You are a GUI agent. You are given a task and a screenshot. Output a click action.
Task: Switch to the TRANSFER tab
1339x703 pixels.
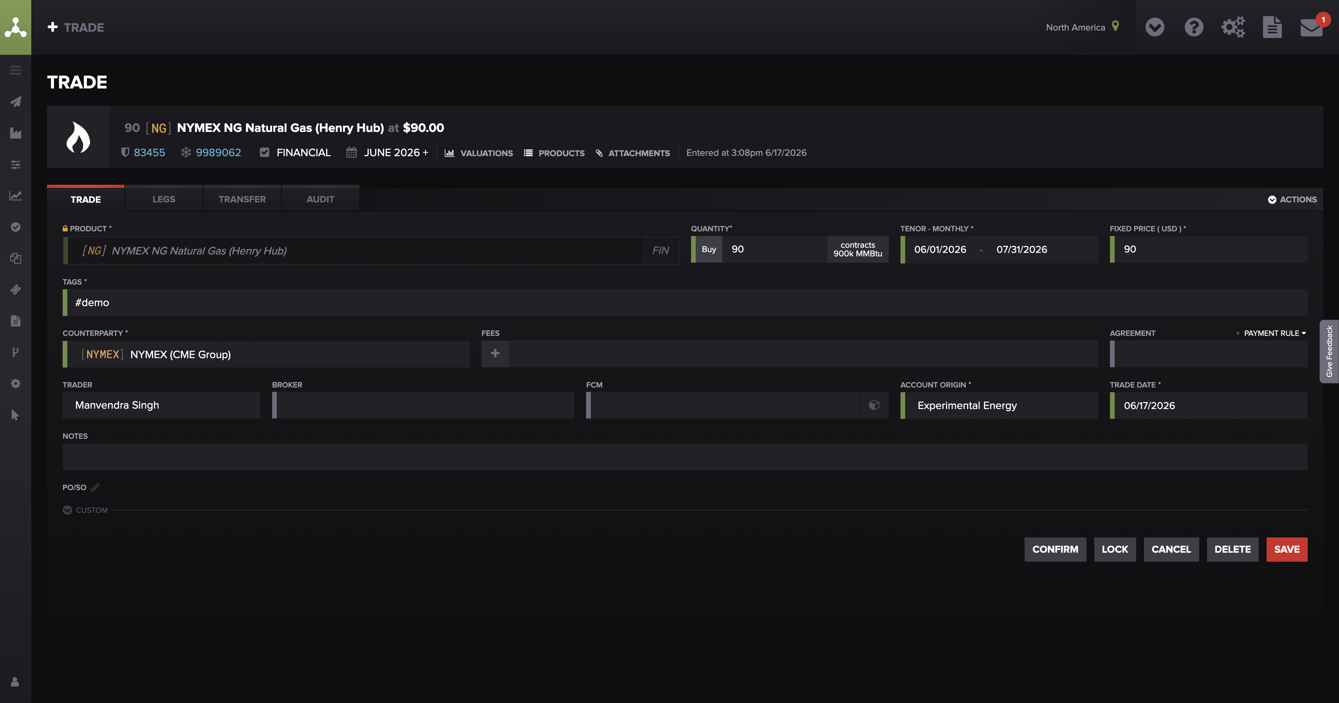242,199
